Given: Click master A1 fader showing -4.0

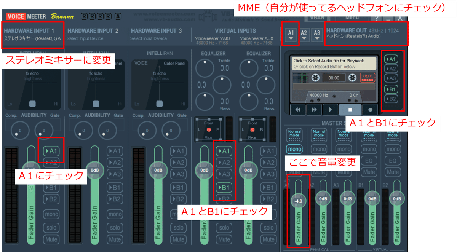Looking at the screenshot, I should pyautogui.click(x=299, y=201).
